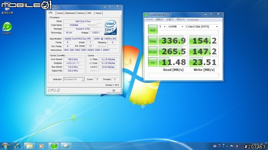The height and width of the screenshot is (150, 268).
Task: Open 編輯(E) menu in CrystalDiskMark
Action: [x=160, y=20]
